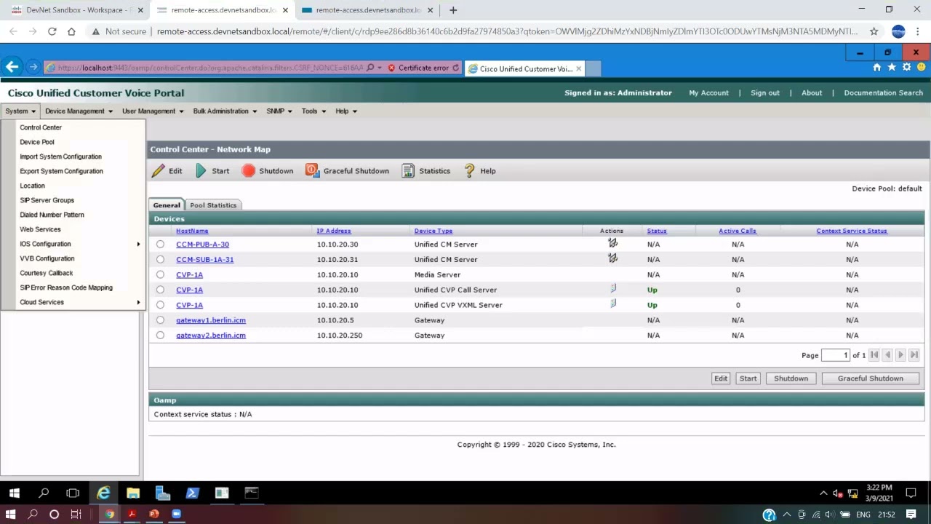Image resolution: width=931 pixels, height=524 pixels.
Task: Click the bottom Edit button
Action: pos(721,378)
